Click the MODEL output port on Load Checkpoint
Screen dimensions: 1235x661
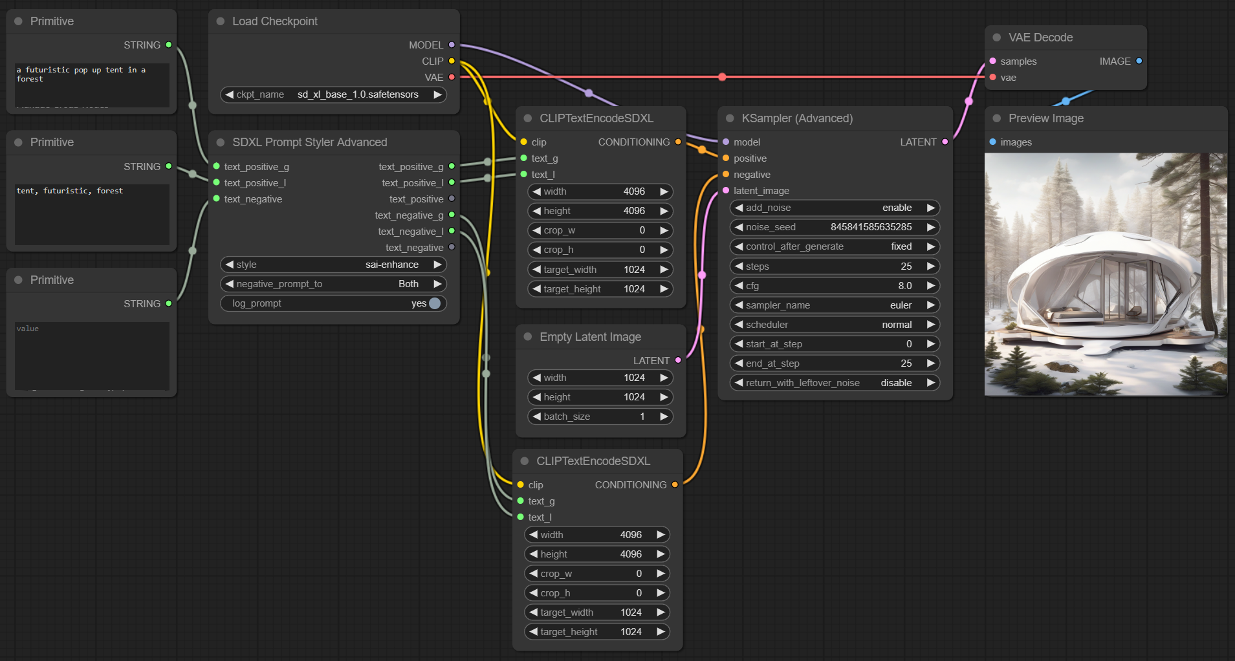(452, 45)
